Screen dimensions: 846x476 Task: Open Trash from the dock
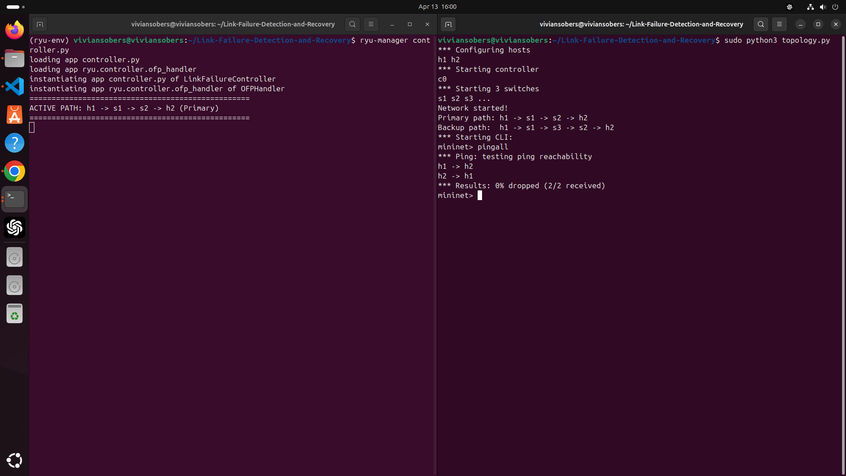click(15, 313)
